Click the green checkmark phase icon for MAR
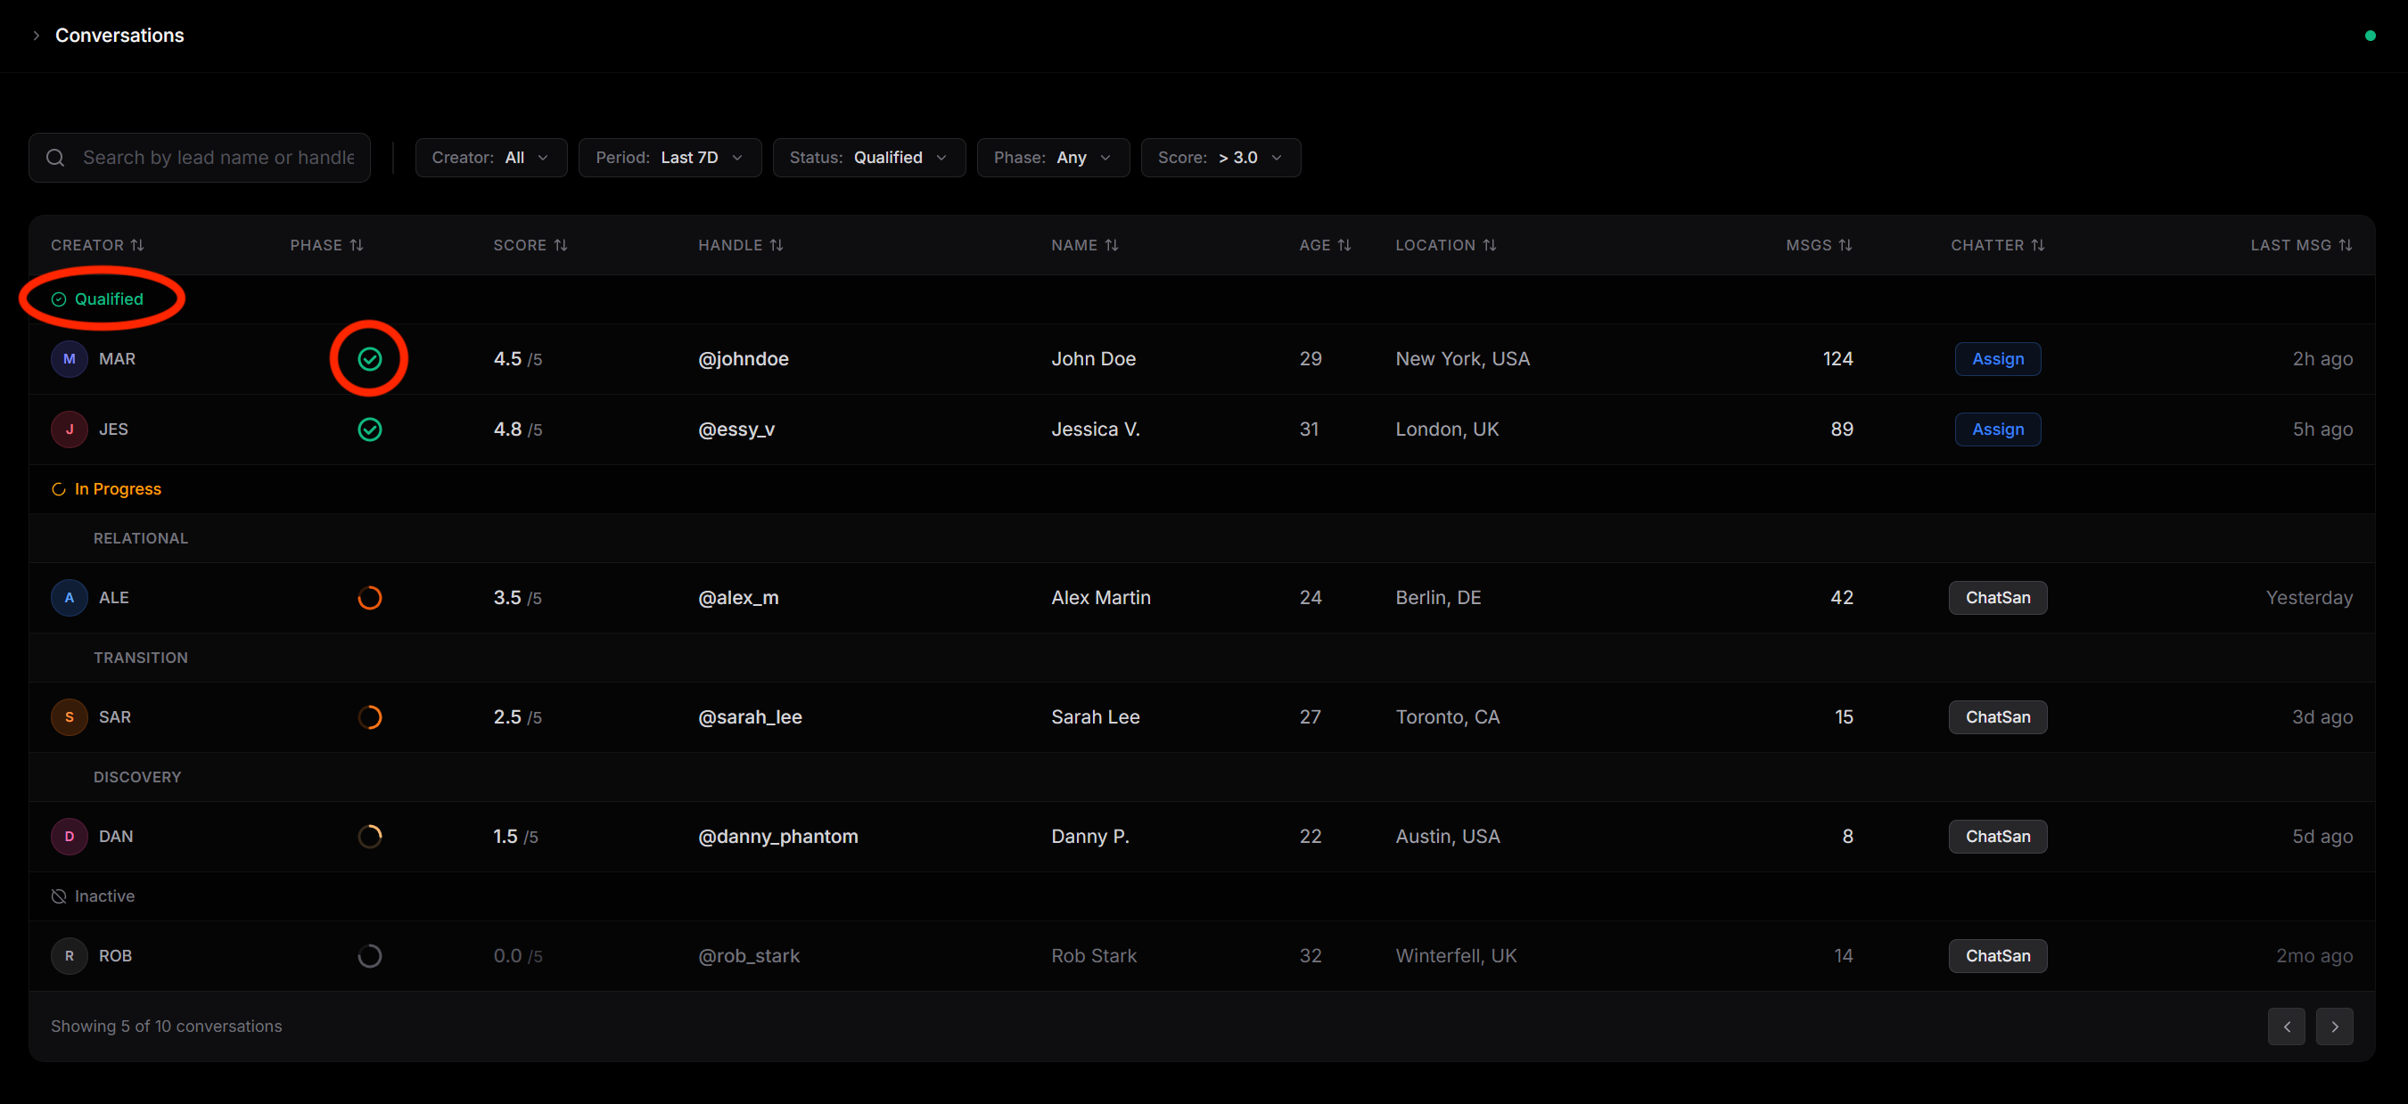The height and width of the screenshot is (1104, 2408). click(x=369, y=359)
